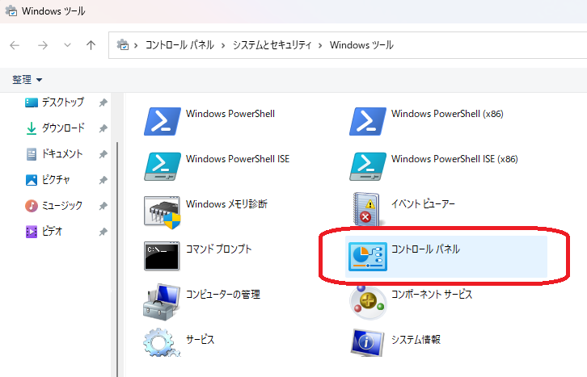
Task: Expand the recent locations chevron
Action: coord(67,45)
